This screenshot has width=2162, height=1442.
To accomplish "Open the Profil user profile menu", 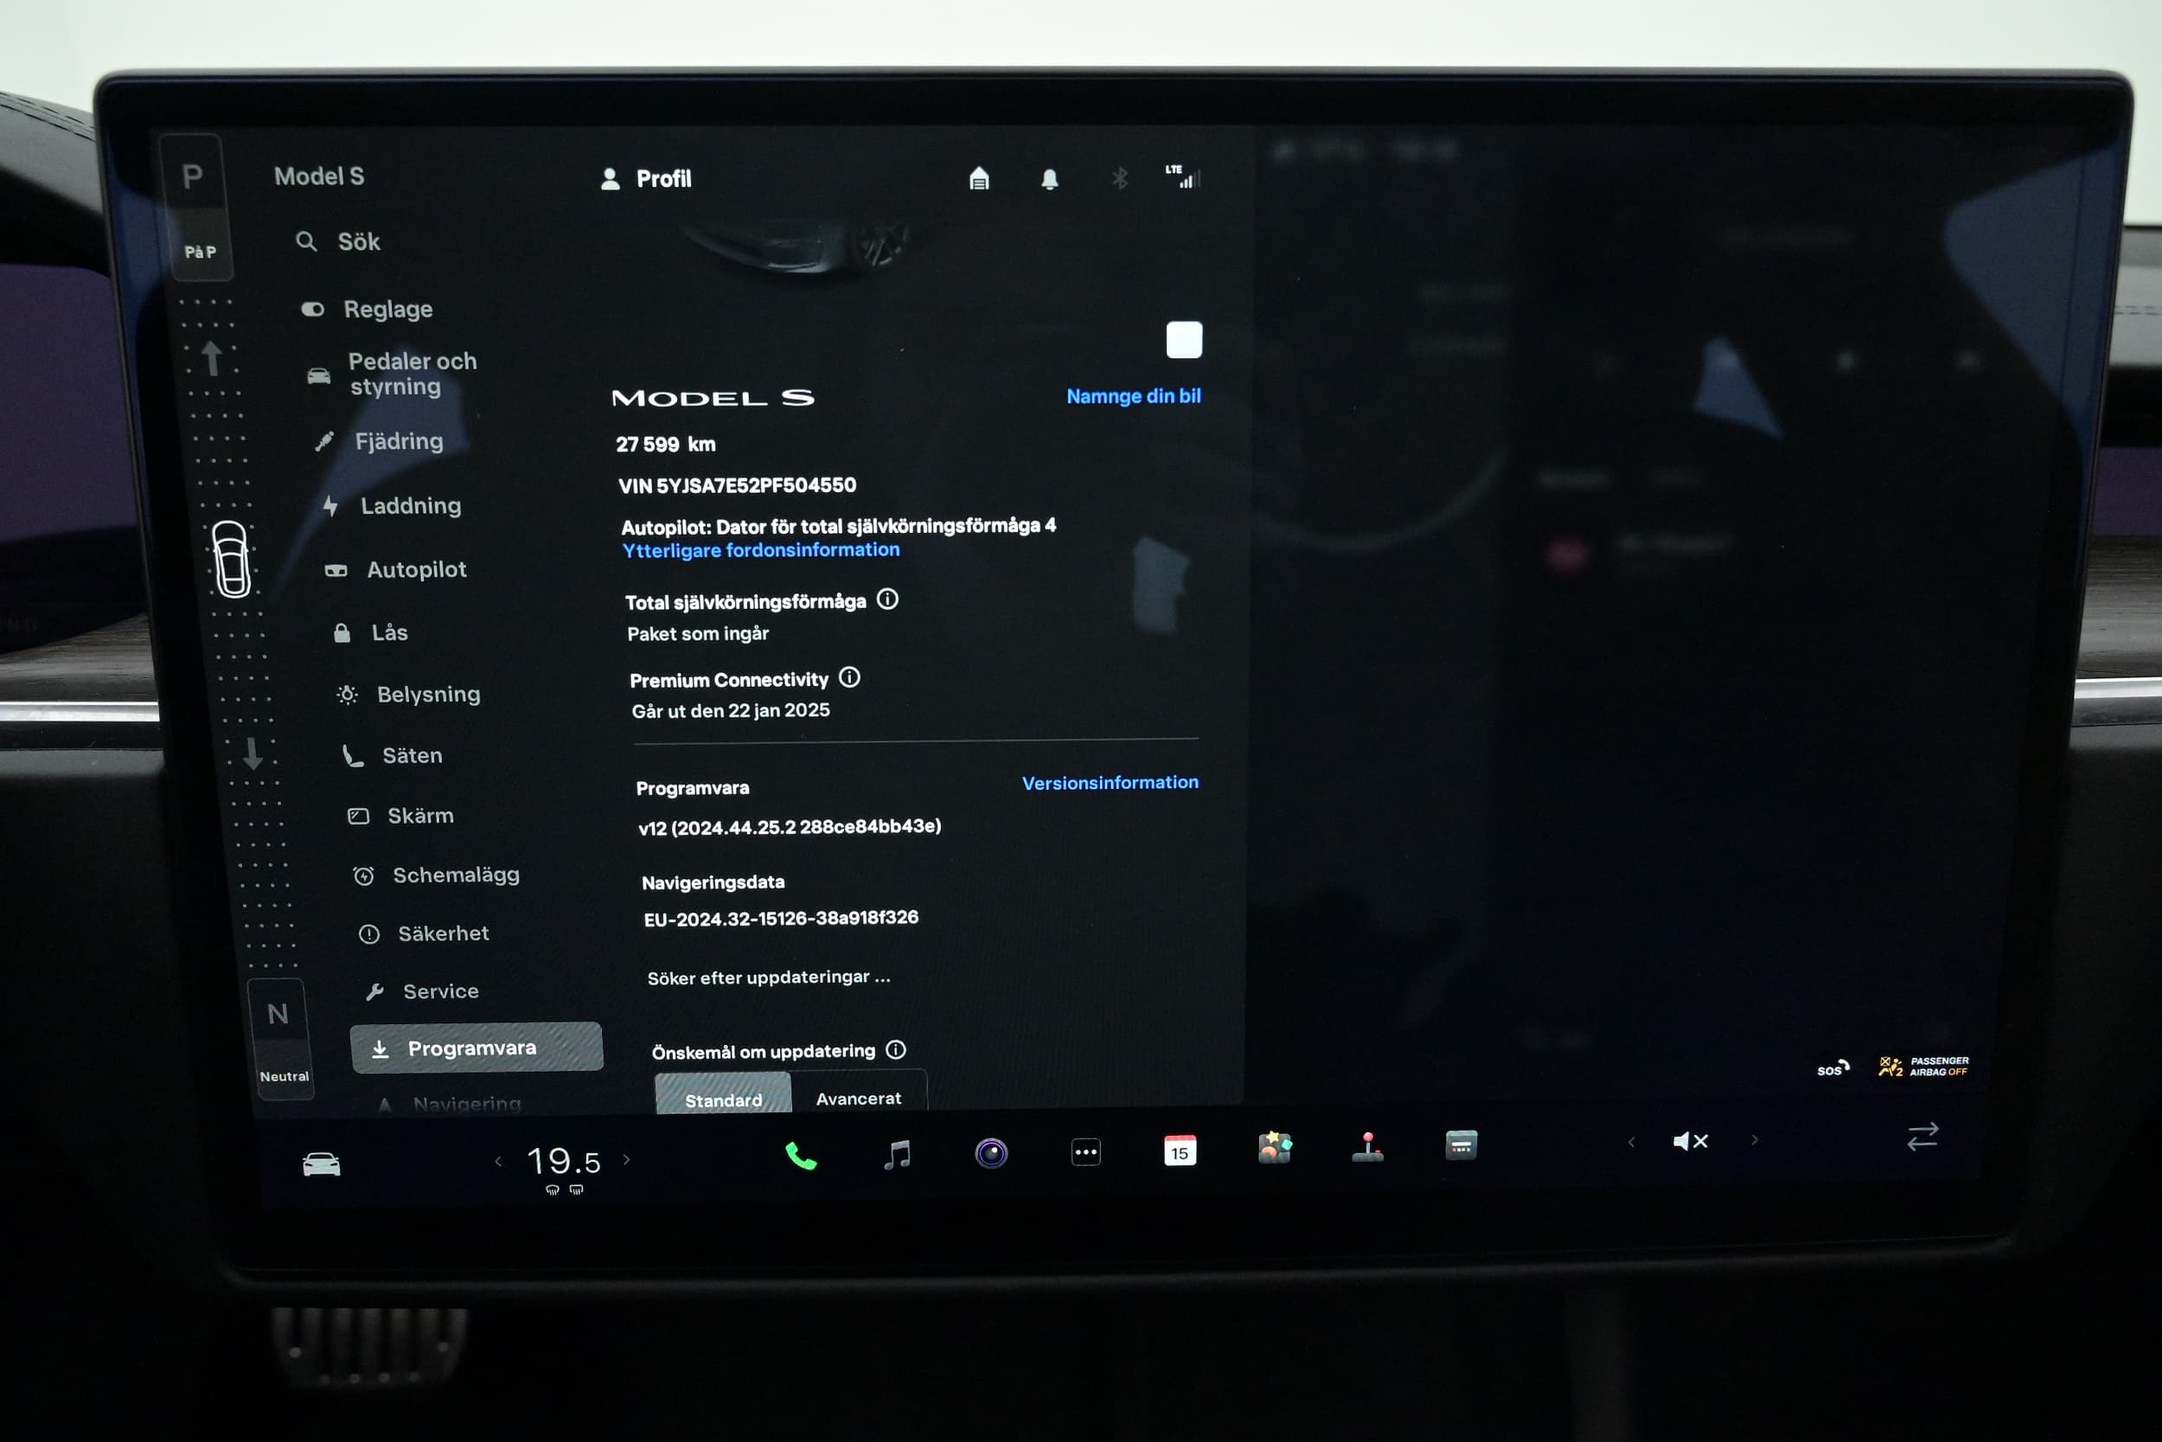I will coord(645,178).
